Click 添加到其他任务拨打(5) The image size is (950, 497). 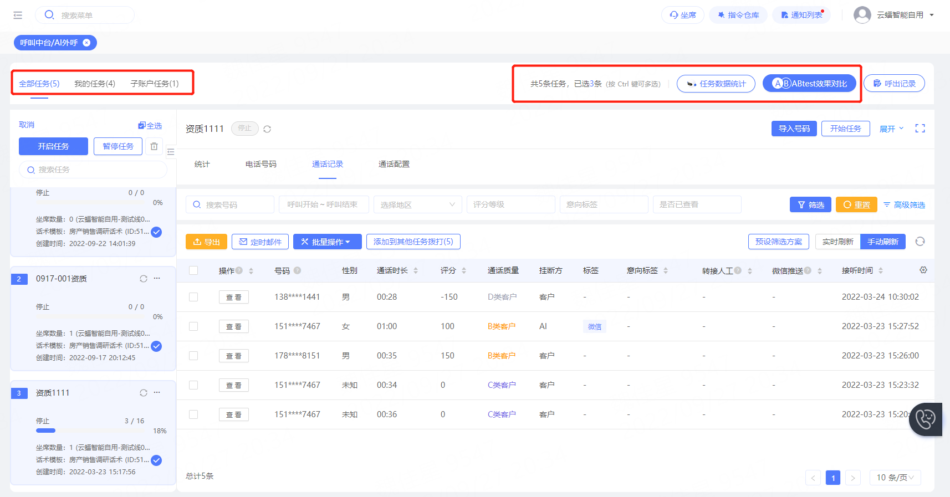[x=413, y=242]
